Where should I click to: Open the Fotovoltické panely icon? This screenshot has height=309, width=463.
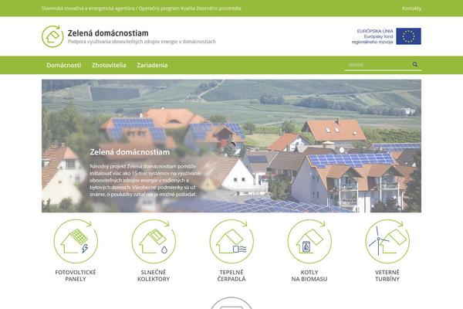[x=76, y=241]
